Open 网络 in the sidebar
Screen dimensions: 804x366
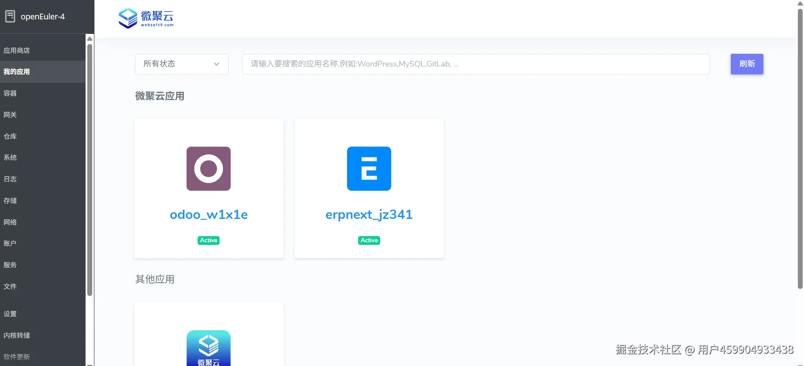43,222
